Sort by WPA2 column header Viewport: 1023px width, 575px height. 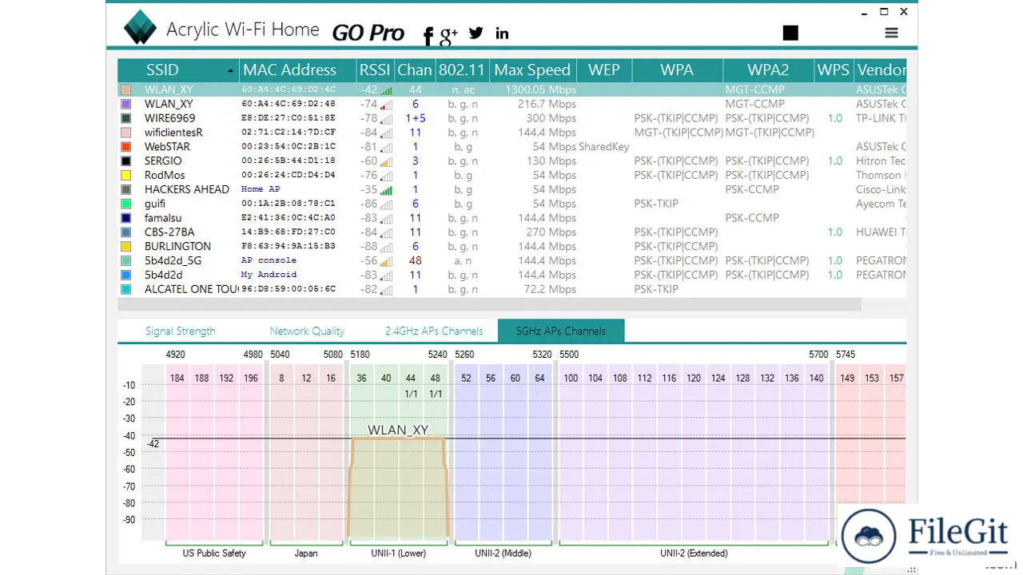pos(768,69)
